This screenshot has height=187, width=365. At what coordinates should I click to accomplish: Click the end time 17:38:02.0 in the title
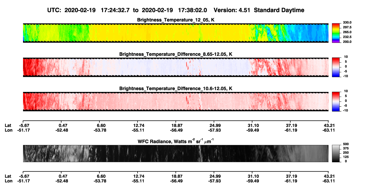[193, 10]
